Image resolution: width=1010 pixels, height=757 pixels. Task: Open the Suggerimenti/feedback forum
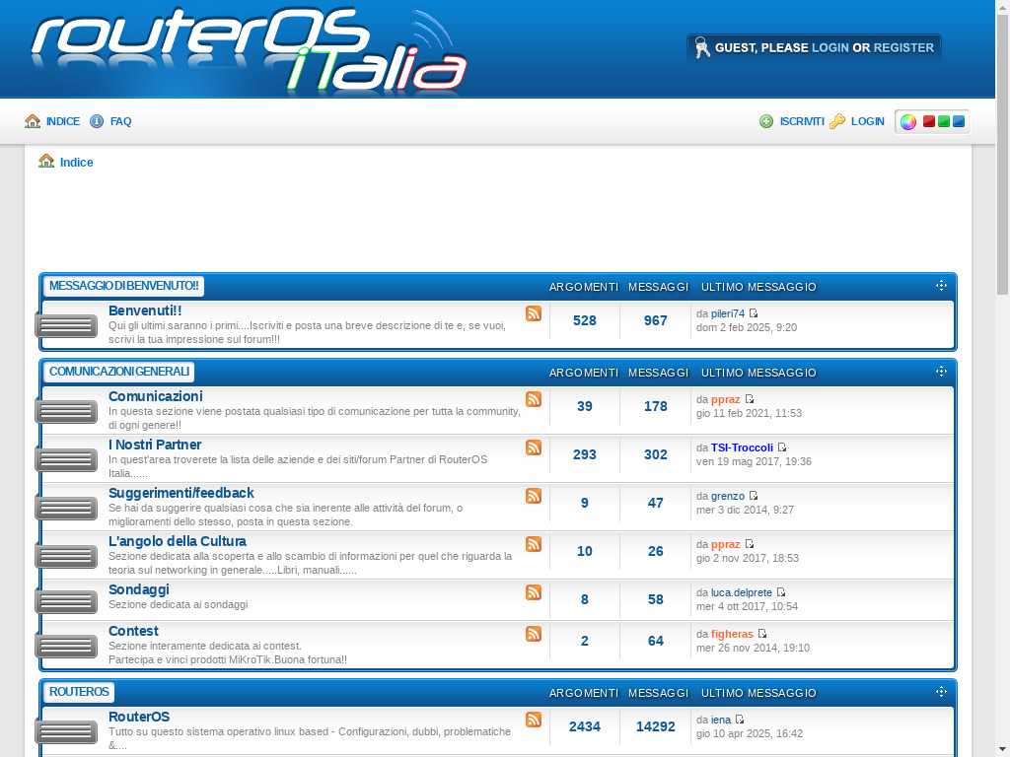pos(181,493)
